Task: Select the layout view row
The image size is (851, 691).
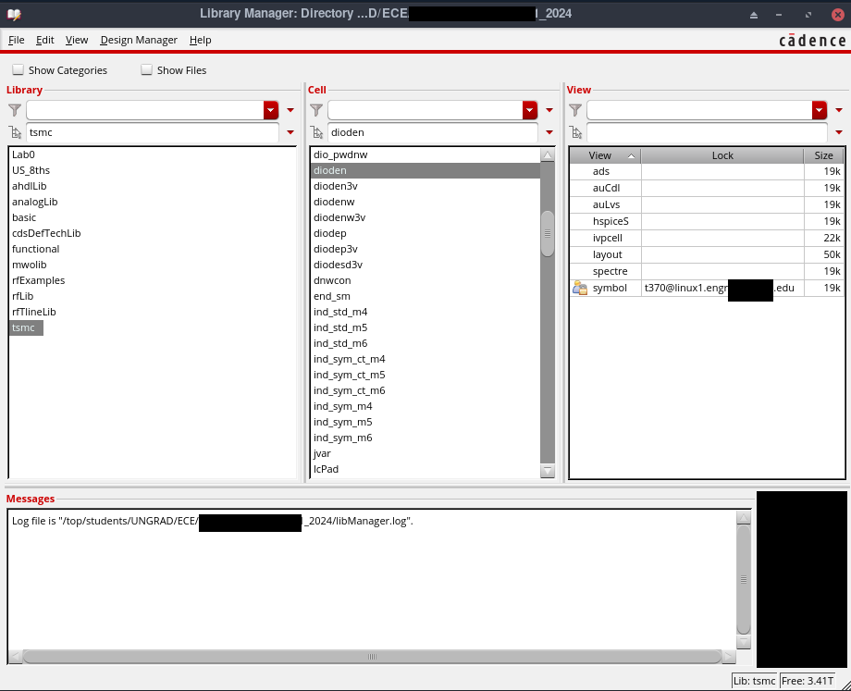Action: [x=707, y=254]
